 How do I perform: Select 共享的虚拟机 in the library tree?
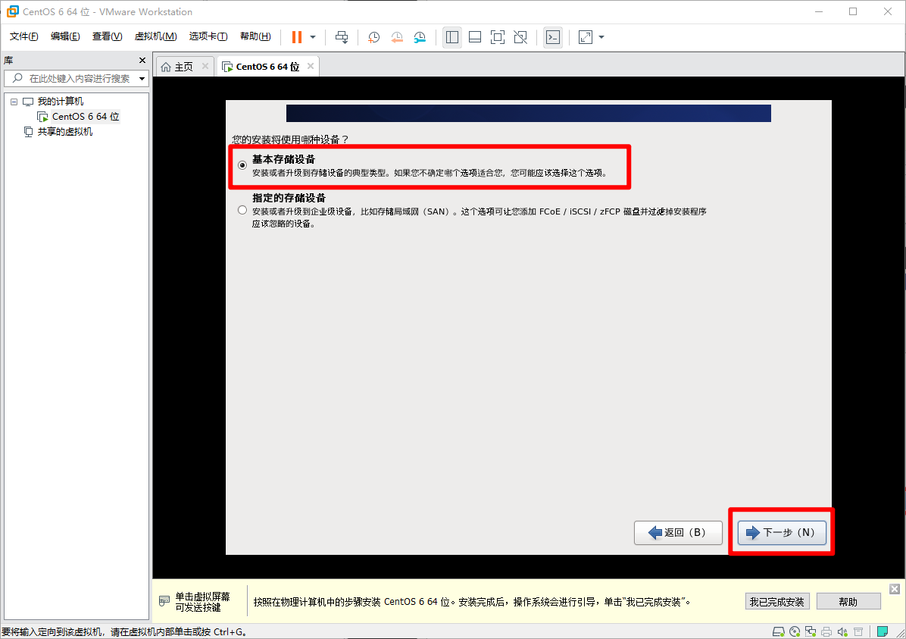[x=64, y=132]
